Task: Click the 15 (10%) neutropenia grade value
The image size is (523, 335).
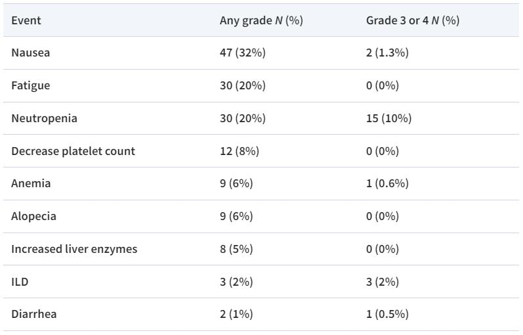Action: coord(389,118)
